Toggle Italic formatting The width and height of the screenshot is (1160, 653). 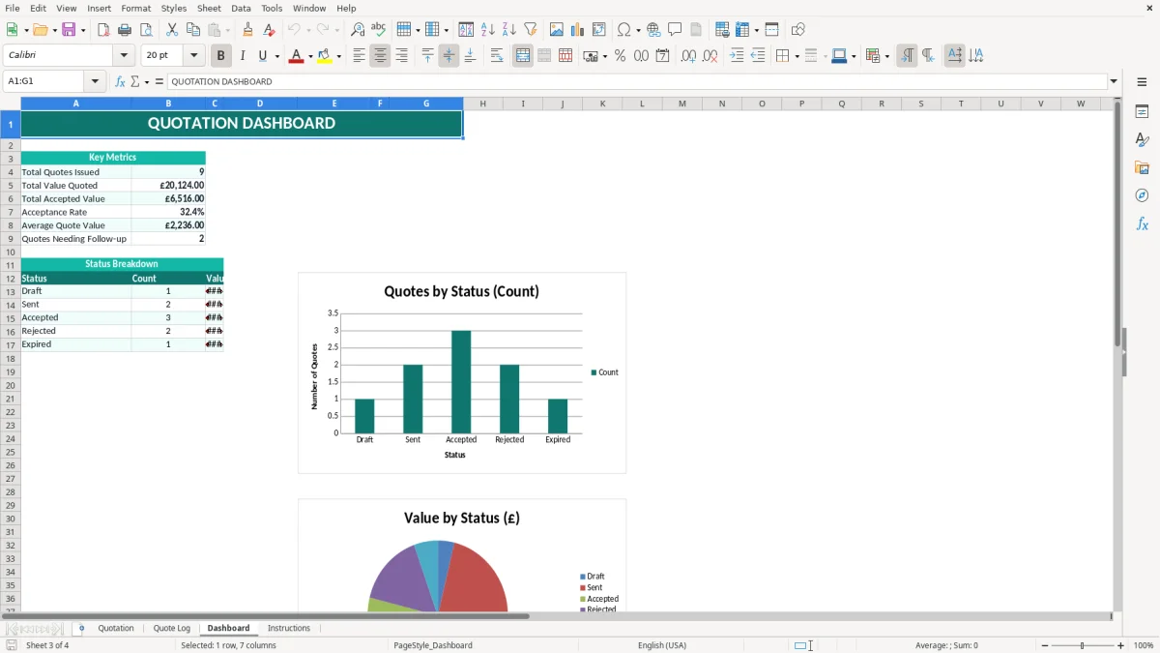243,56
